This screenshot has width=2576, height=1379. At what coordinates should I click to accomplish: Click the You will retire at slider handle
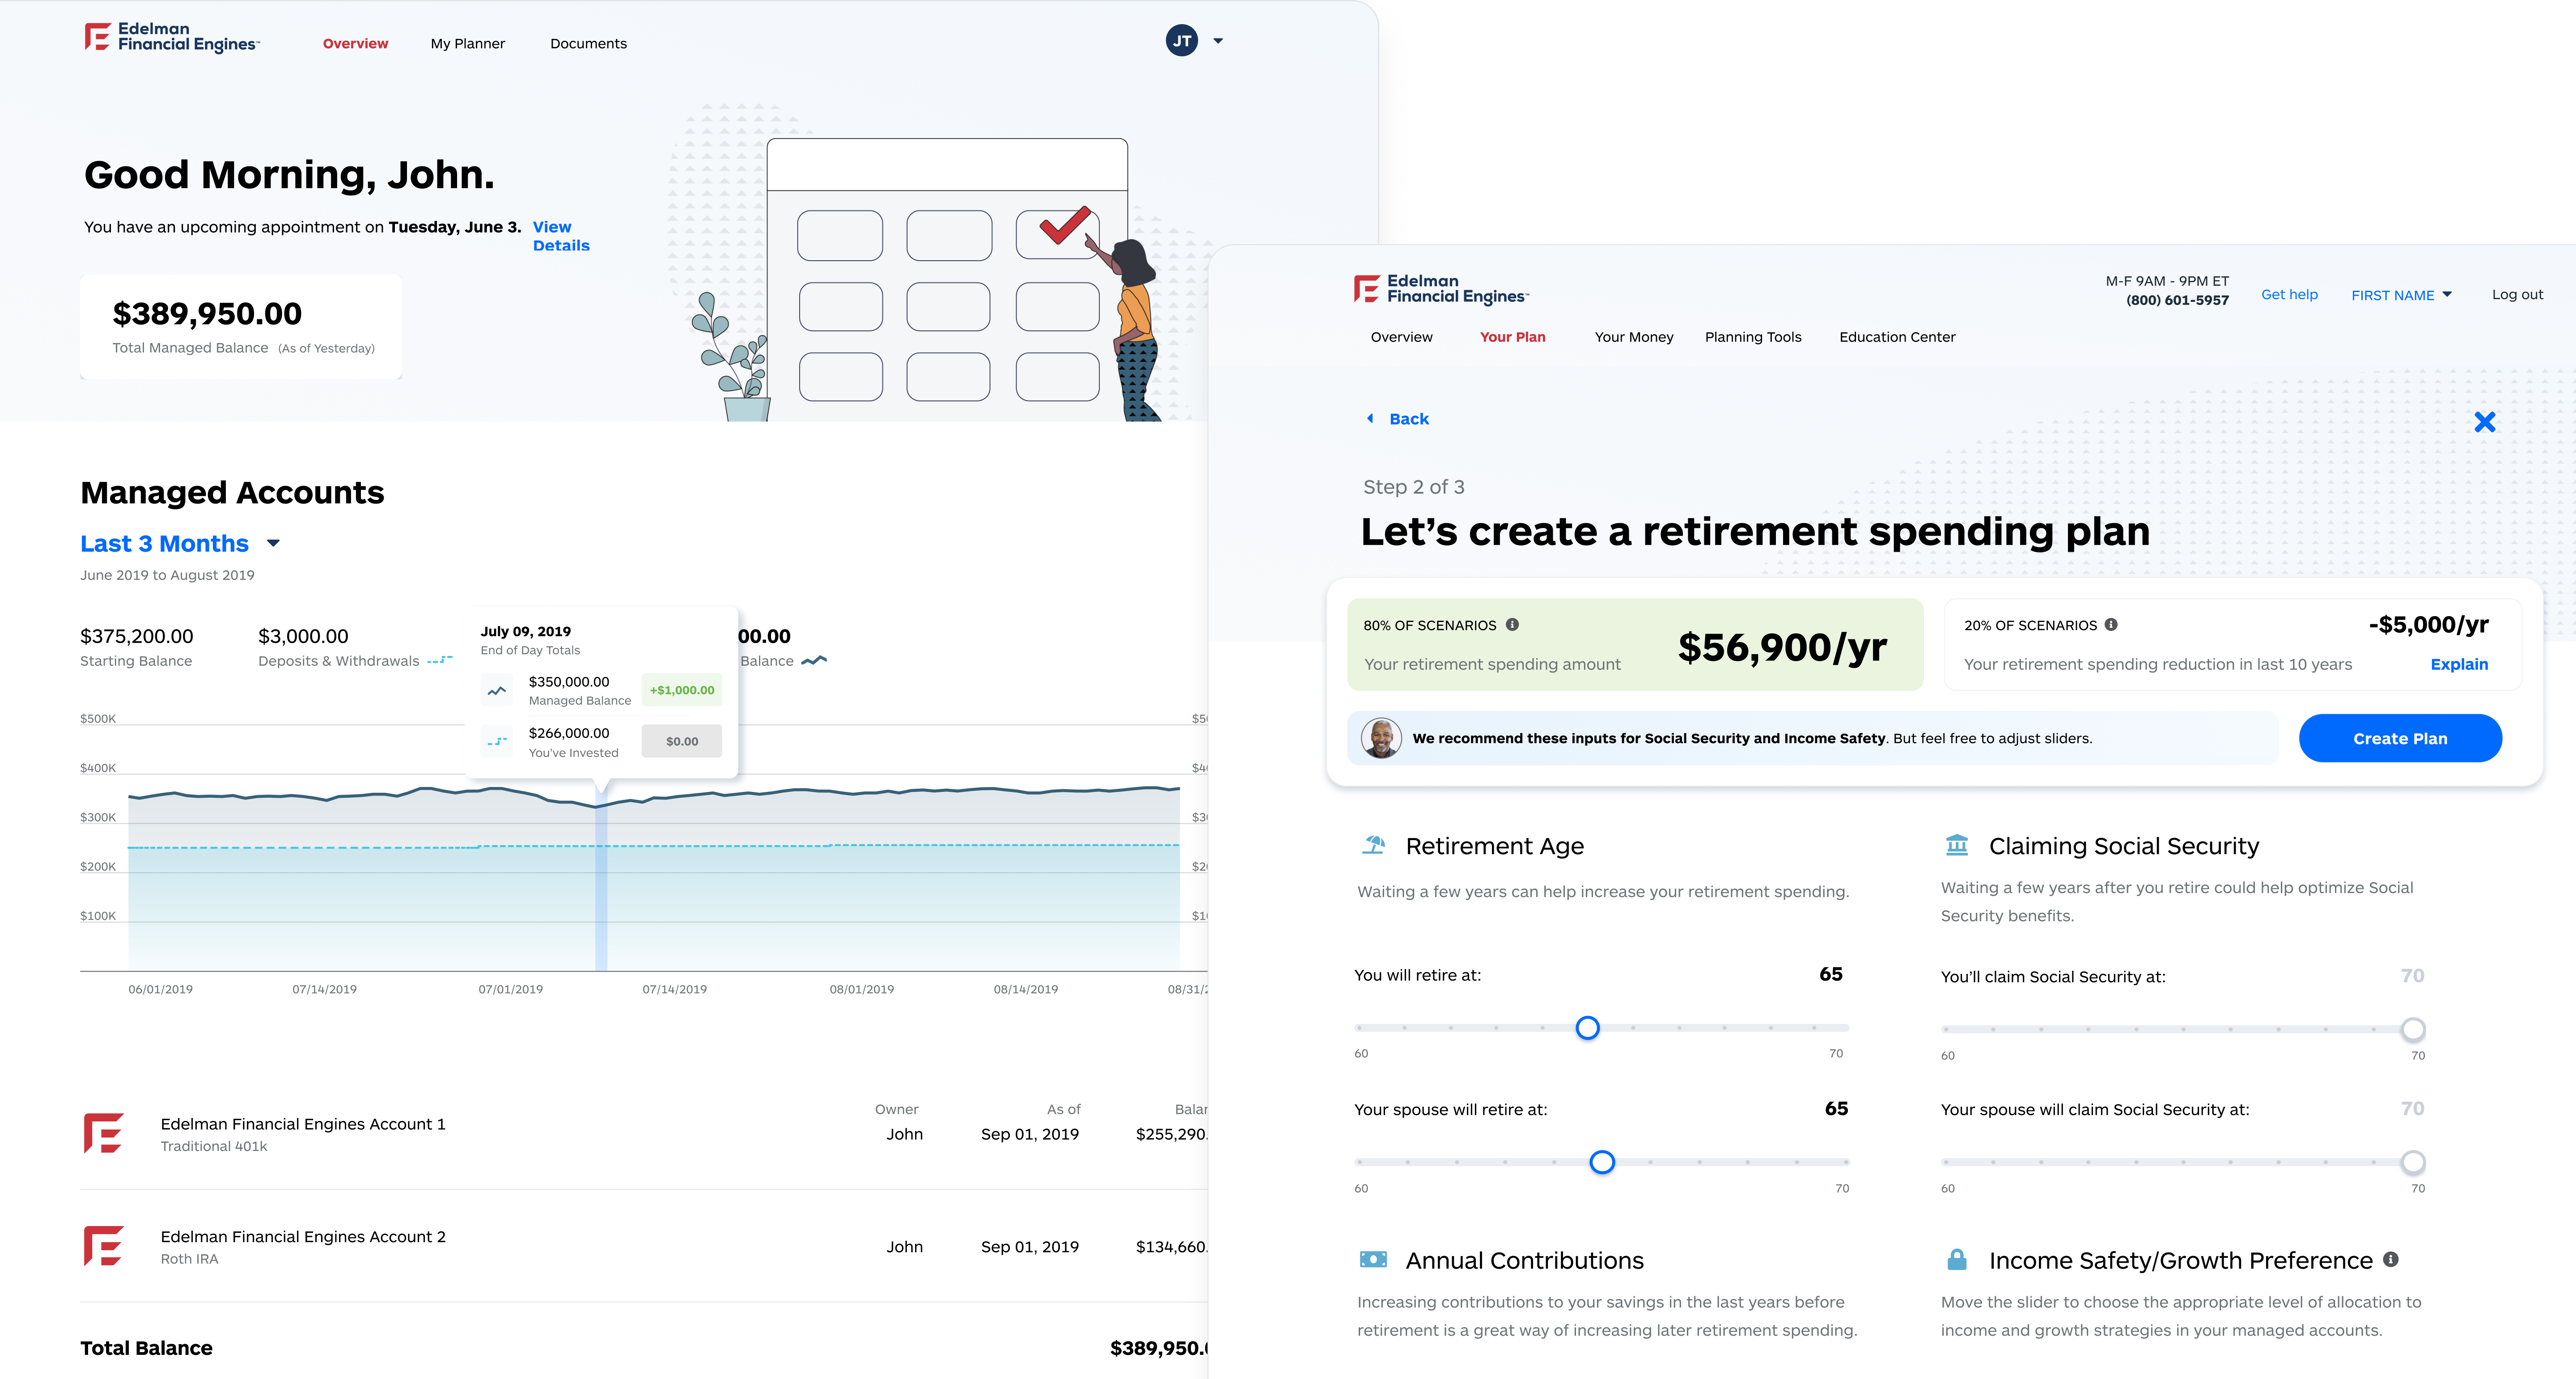tap(1587, 1027)
